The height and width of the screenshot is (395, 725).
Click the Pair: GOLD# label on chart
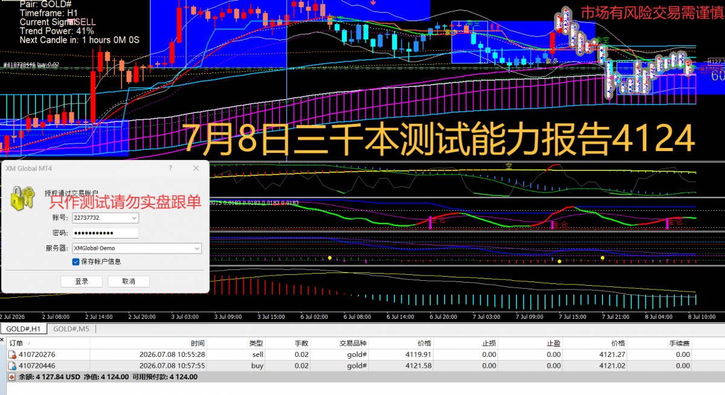tap(45, 4)
